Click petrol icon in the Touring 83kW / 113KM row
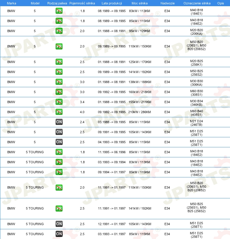The image size is (230, 239). (59, 162)
